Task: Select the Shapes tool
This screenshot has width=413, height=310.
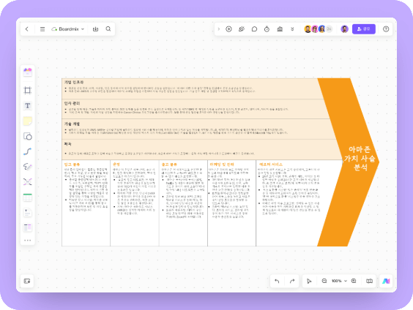Action: click(27, 136)
